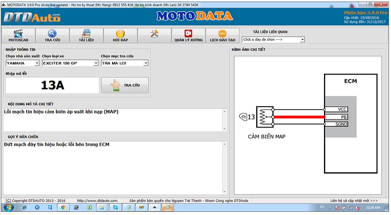
Task: Click the MOTODATA title logo
Action: coord(195,16)
